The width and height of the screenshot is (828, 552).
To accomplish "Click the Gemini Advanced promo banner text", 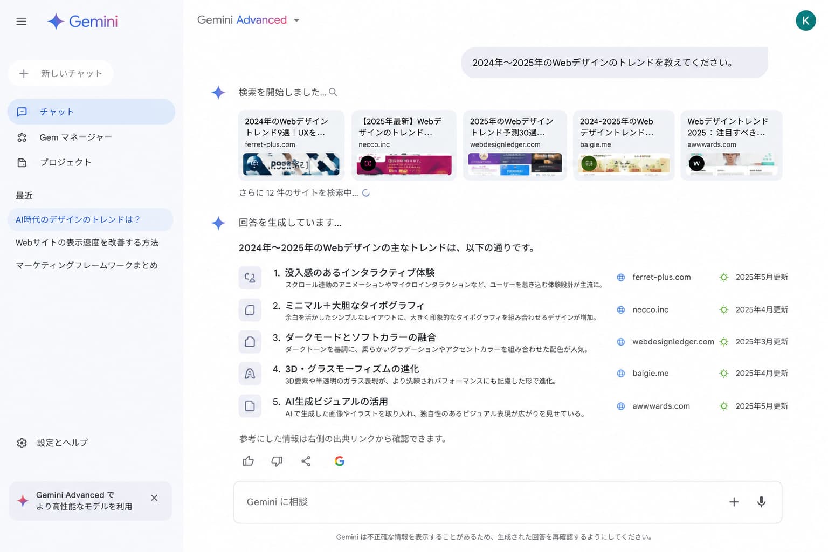I will [x=84, y=501].
